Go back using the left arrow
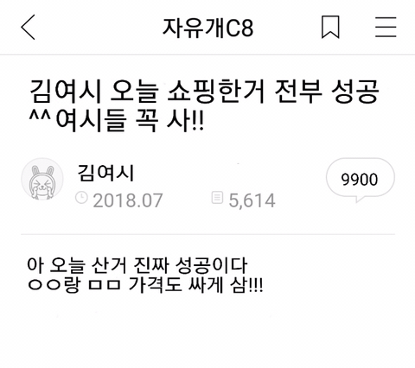The image size is (415, 368). (x=28, y=27)
